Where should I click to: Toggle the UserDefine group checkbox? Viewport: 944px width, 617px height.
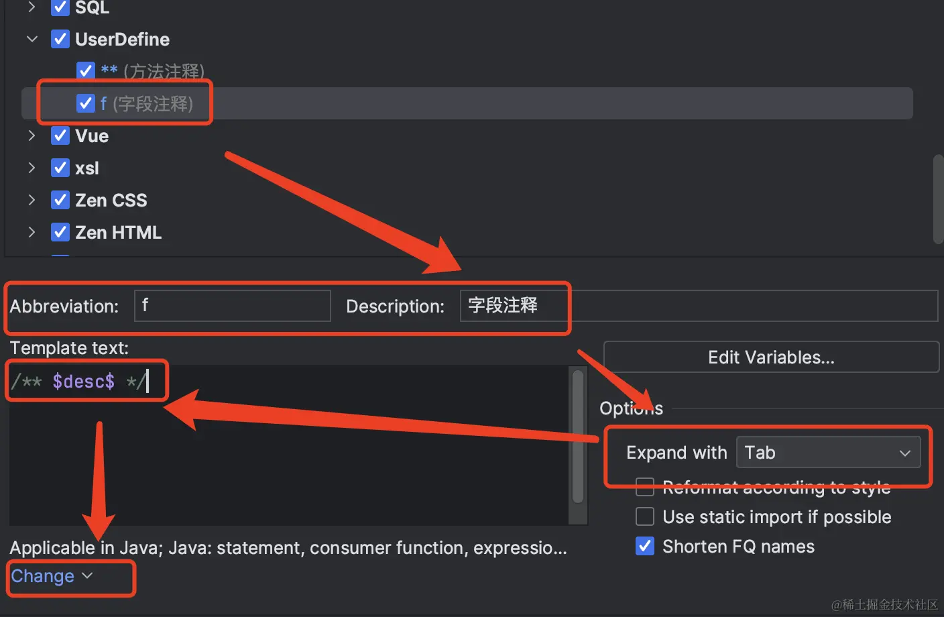[60, 39]
